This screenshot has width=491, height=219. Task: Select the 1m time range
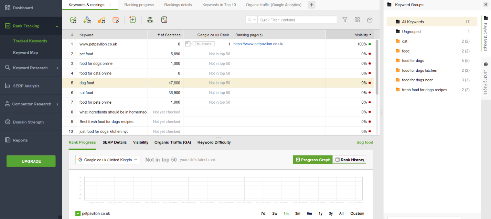pyautogui.click(x=286, y=214)
